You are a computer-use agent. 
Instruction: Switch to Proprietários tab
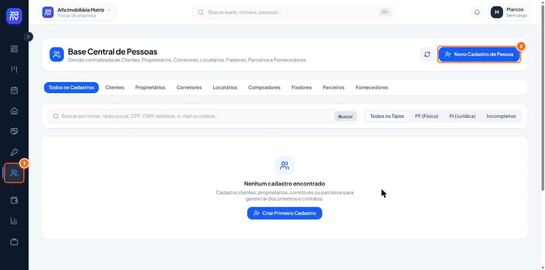click(150, 88)
